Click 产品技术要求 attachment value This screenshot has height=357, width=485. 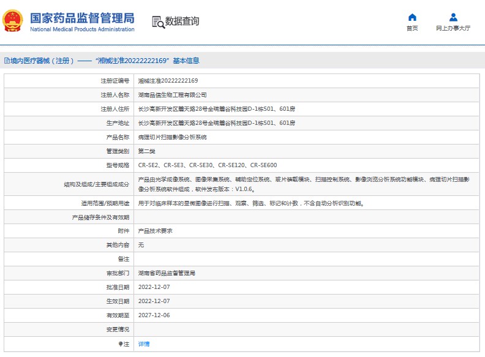156,231
